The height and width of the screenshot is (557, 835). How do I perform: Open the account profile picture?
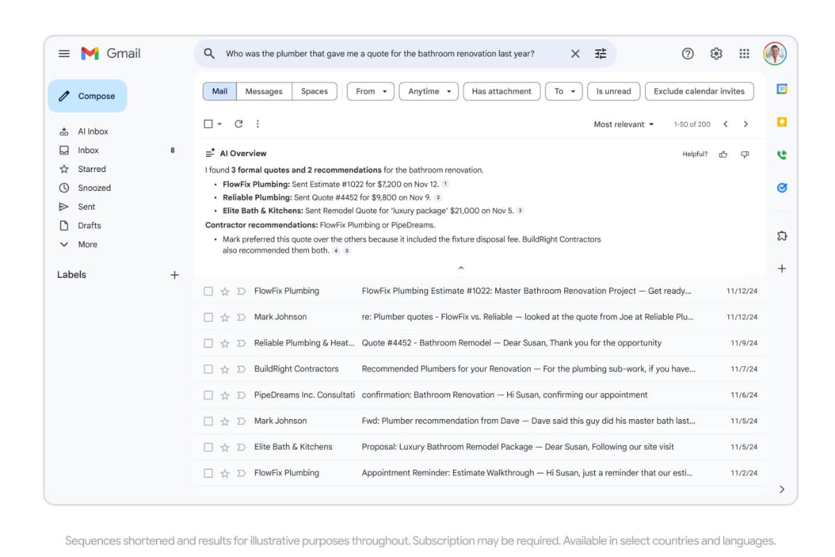click(x=774, y=54)
